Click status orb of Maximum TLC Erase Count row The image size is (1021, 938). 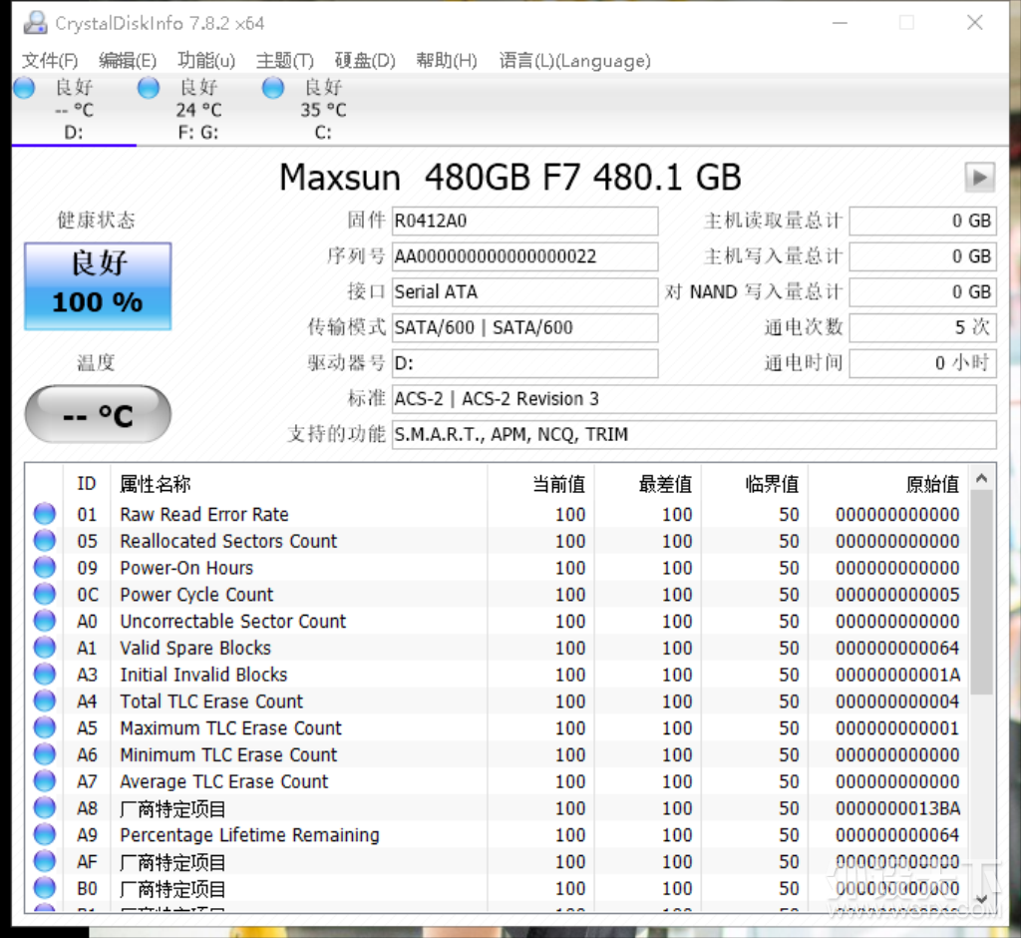[44, 727]
